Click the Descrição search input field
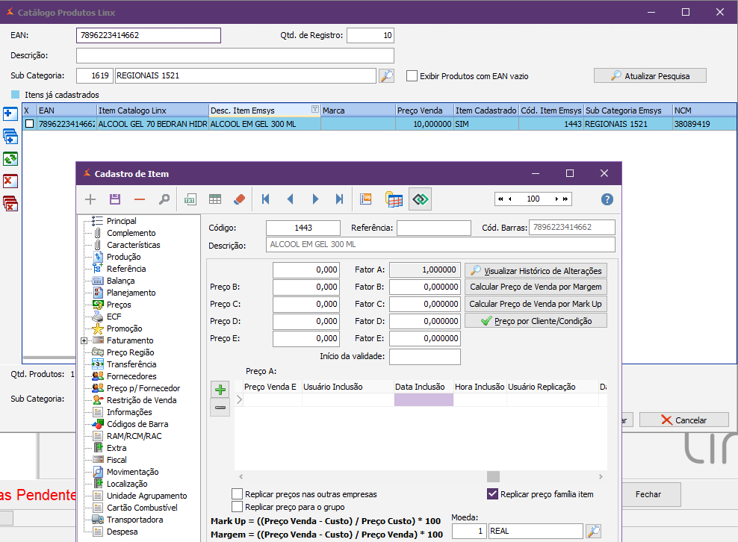This screenshot has height=542, width=738. point(235,56)
